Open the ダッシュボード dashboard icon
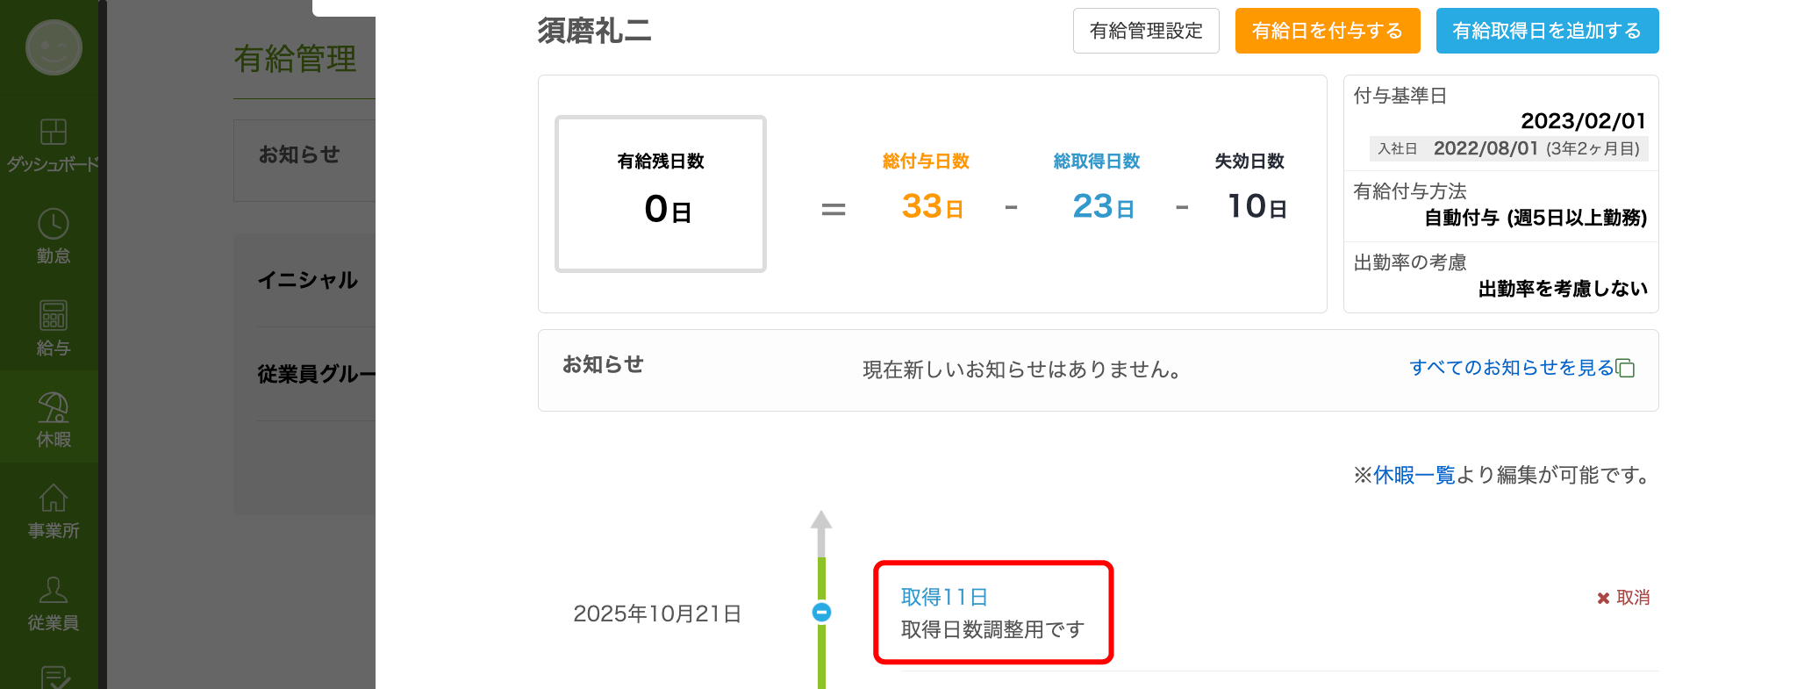Image resolution: width=1797 pixels, height=689 pixels. point(54,133)
